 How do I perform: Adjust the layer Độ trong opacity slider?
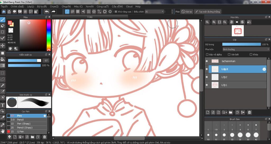[x=241, y=45]
